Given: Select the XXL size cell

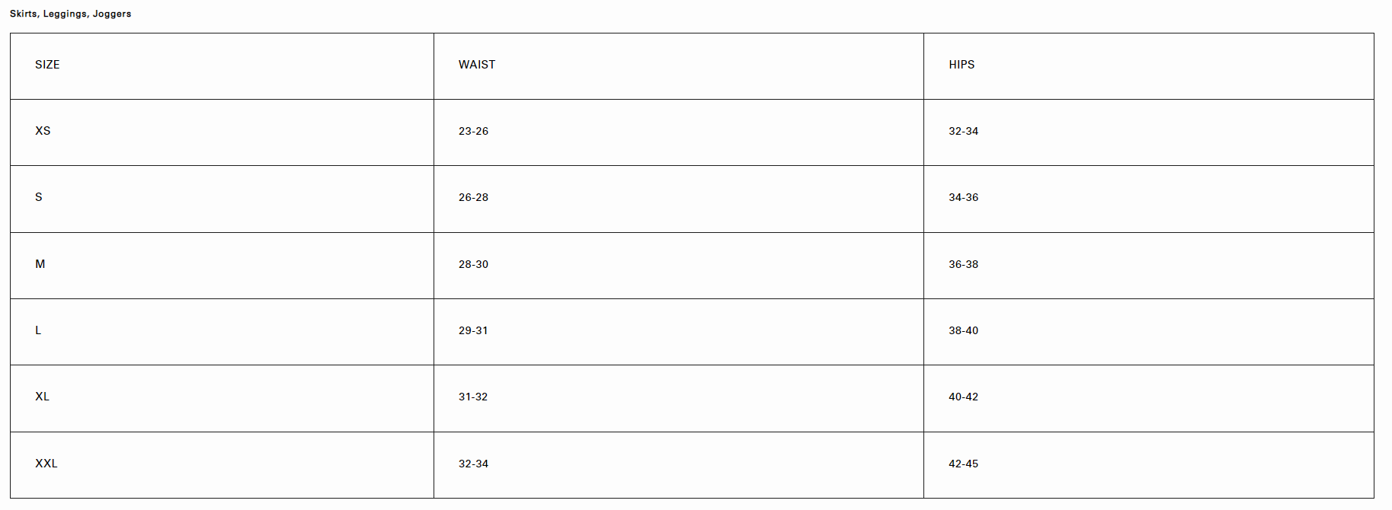Looking at the screenshot, I should click(x=222, y=465).
